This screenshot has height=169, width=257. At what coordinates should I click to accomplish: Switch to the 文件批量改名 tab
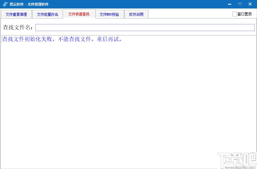[47, 14]
